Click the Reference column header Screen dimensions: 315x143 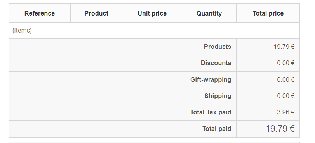tap(40, 13)
